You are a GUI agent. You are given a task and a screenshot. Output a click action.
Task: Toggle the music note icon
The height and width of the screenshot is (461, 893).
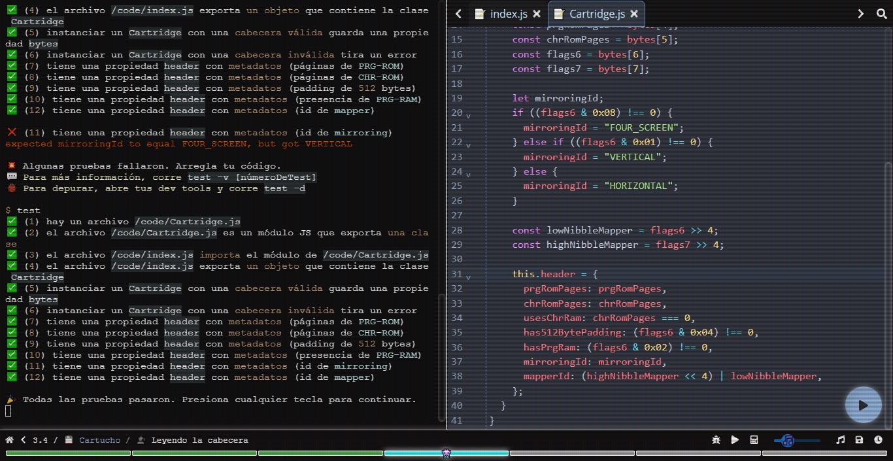click(x=841, y=440)
